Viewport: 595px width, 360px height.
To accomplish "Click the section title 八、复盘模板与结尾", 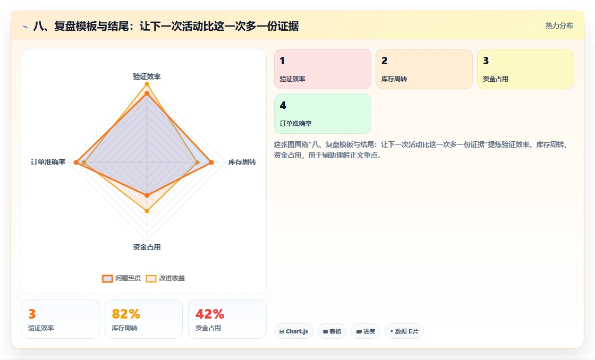I will pos(166,26).
